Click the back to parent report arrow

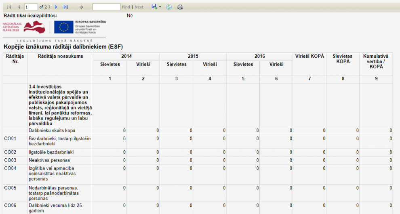[x=81, y=7]
